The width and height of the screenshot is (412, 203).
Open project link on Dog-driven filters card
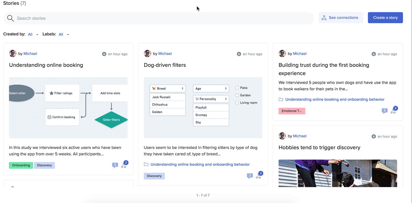200,164
